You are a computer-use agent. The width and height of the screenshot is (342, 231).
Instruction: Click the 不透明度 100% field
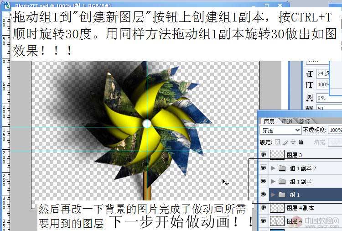(x=335, y=130)
